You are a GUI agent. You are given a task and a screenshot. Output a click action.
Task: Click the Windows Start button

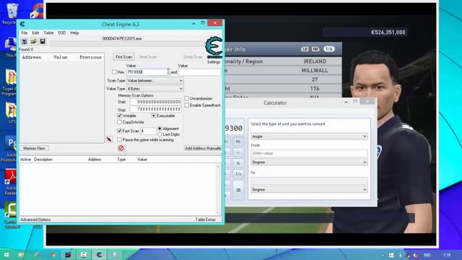(6, 255)
